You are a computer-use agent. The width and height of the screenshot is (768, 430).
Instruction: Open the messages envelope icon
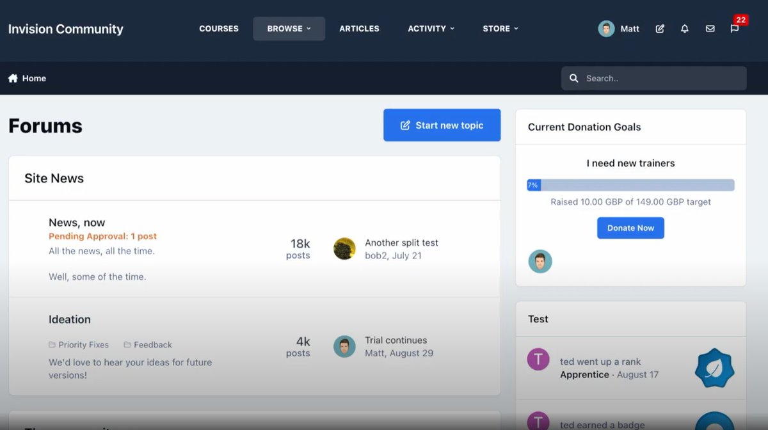pyautogui.click(x=710, y=29)
